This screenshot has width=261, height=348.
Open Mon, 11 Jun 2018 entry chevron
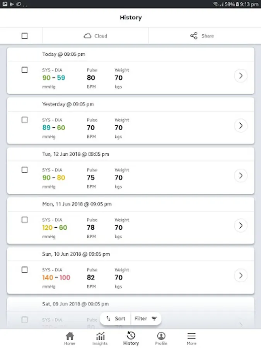point(241,225)
